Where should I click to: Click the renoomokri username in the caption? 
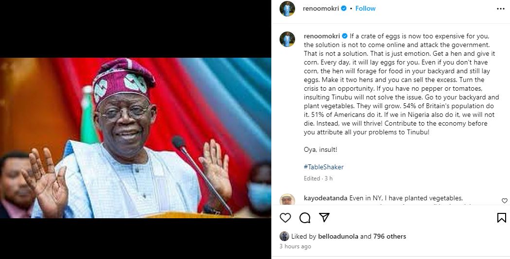(322, 36)
